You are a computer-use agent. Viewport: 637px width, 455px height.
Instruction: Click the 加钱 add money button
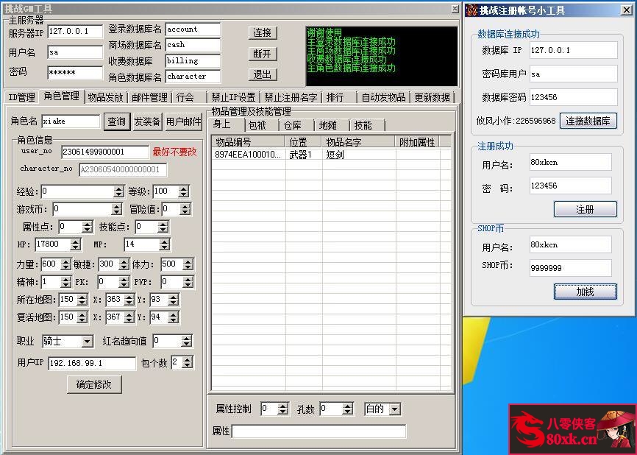585,292
